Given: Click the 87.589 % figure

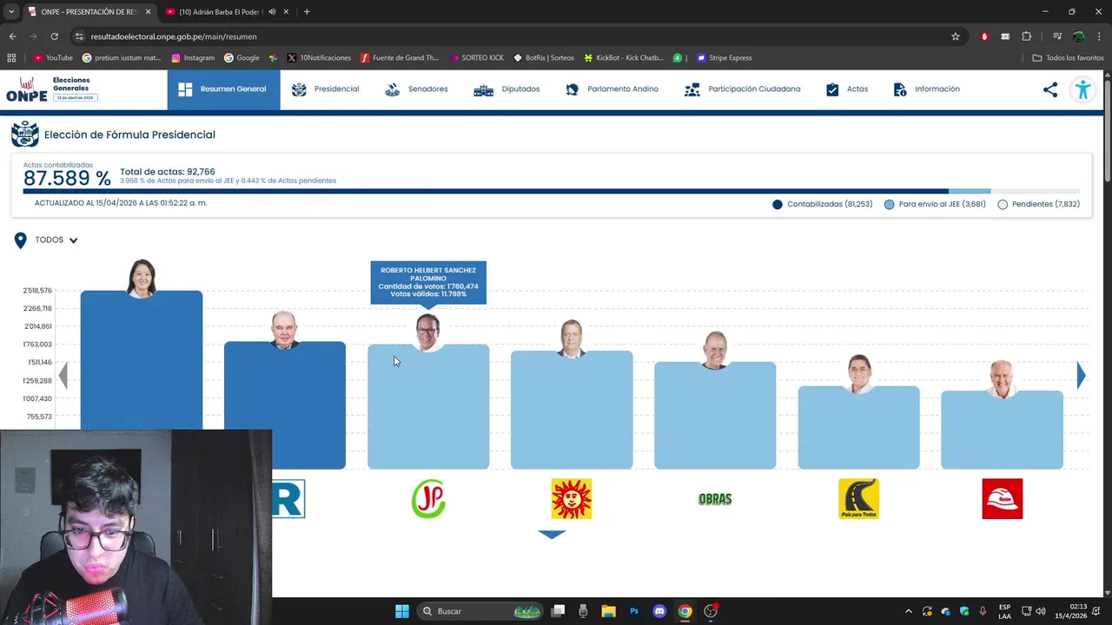Looking at the screenshot, I should point(67,179).
